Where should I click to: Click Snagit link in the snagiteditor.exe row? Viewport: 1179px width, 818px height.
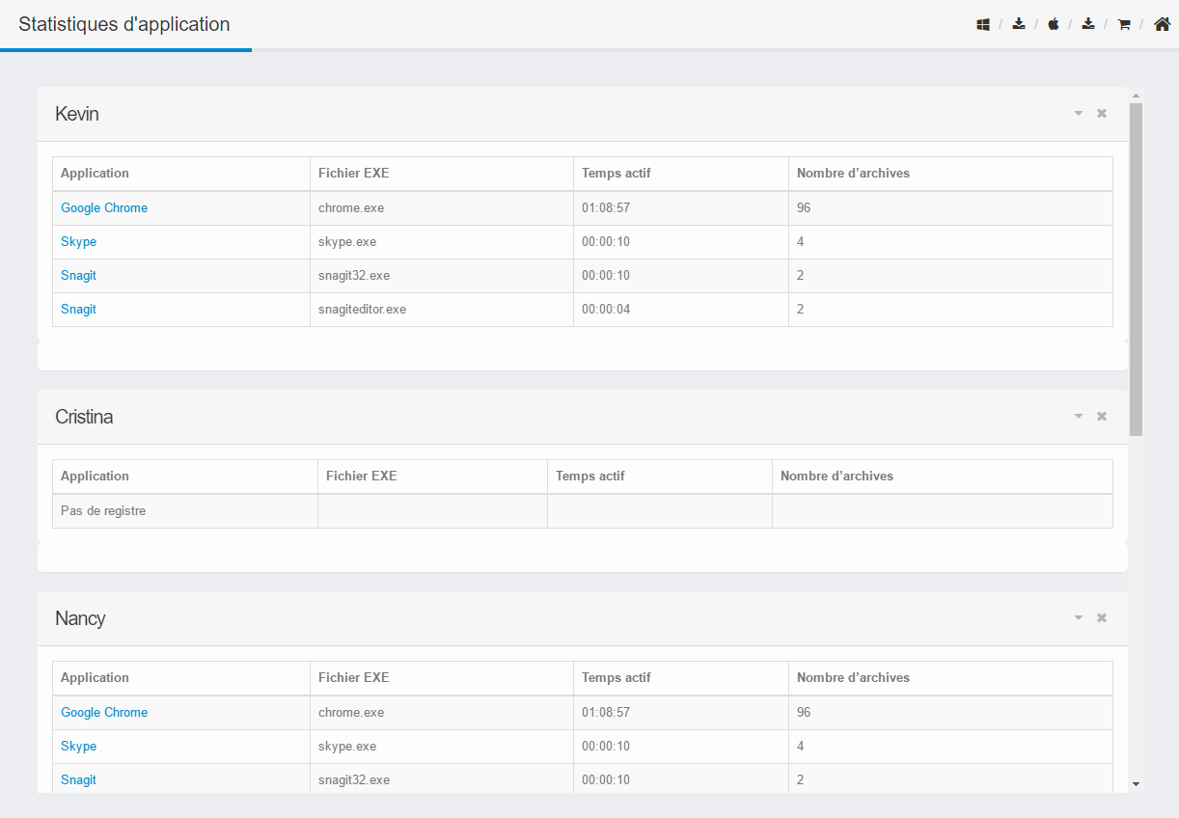79,310
